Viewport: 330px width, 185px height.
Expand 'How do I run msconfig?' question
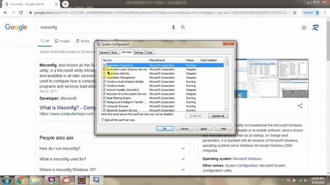click(112, 149)
